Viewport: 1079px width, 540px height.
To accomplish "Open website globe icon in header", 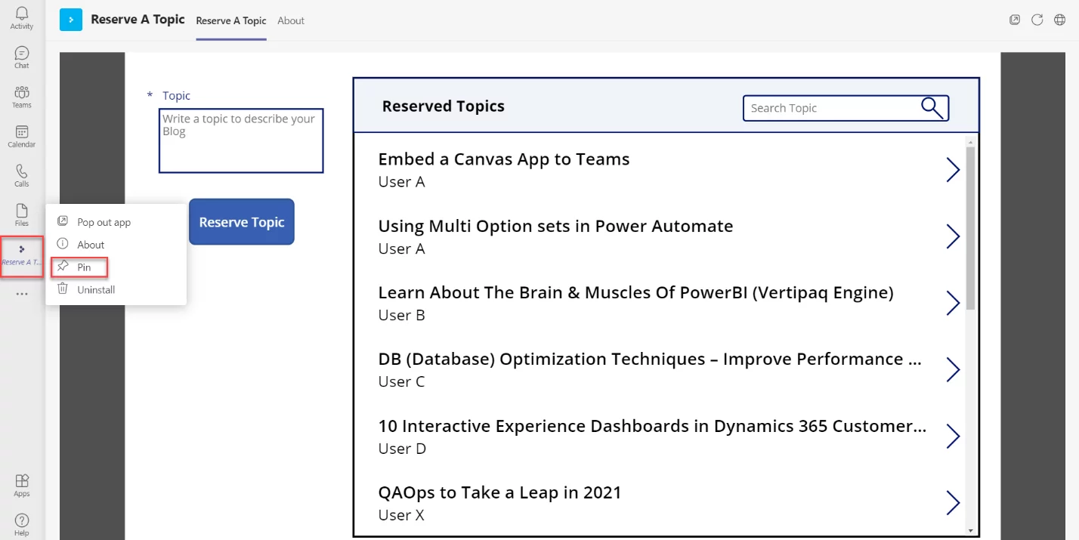I will tap(1060, 20).
